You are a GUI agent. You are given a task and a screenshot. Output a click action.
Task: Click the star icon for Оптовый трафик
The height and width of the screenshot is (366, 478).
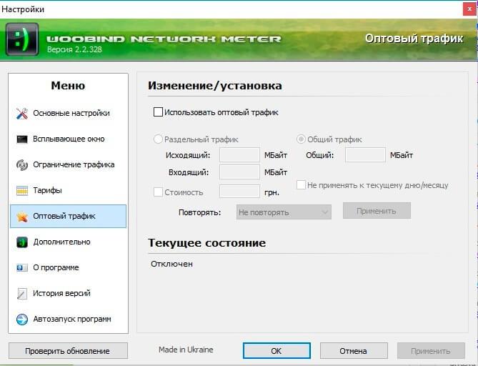21,217
